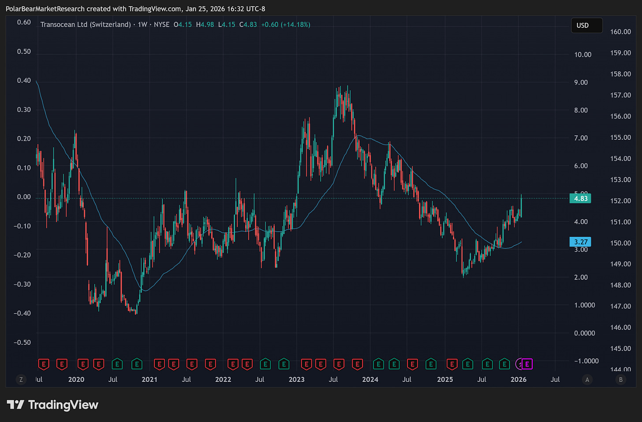Click the 7.00 value on the inner price scale
This screenshot has height=422, width=642.
click(x=581, y=138)
